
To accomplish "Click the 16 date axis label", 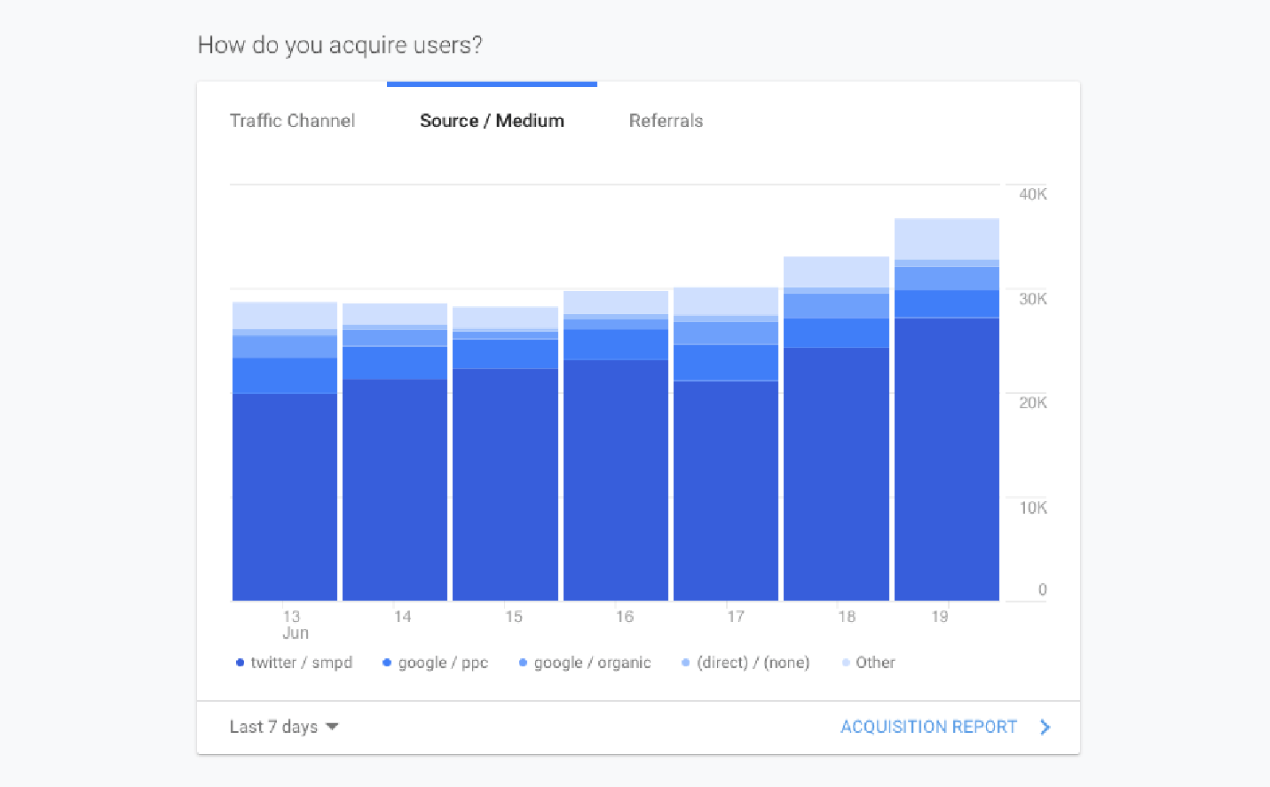I will click(x=625, y=617).
